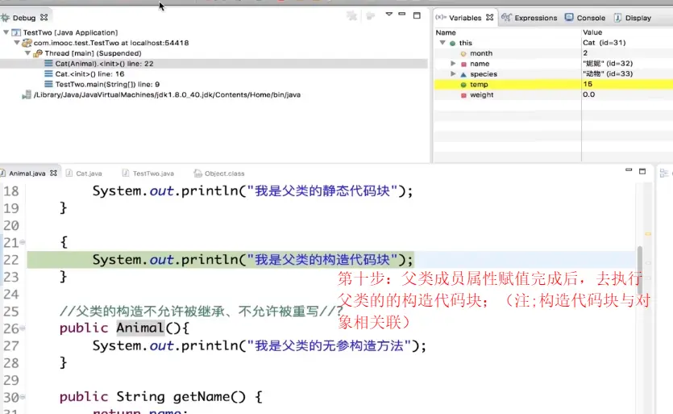This screenshot has width=673, height=414.
Task: Click the JVM process icon beside /Library/Java path
Action: pyautogui.click(x=27, y=94)
